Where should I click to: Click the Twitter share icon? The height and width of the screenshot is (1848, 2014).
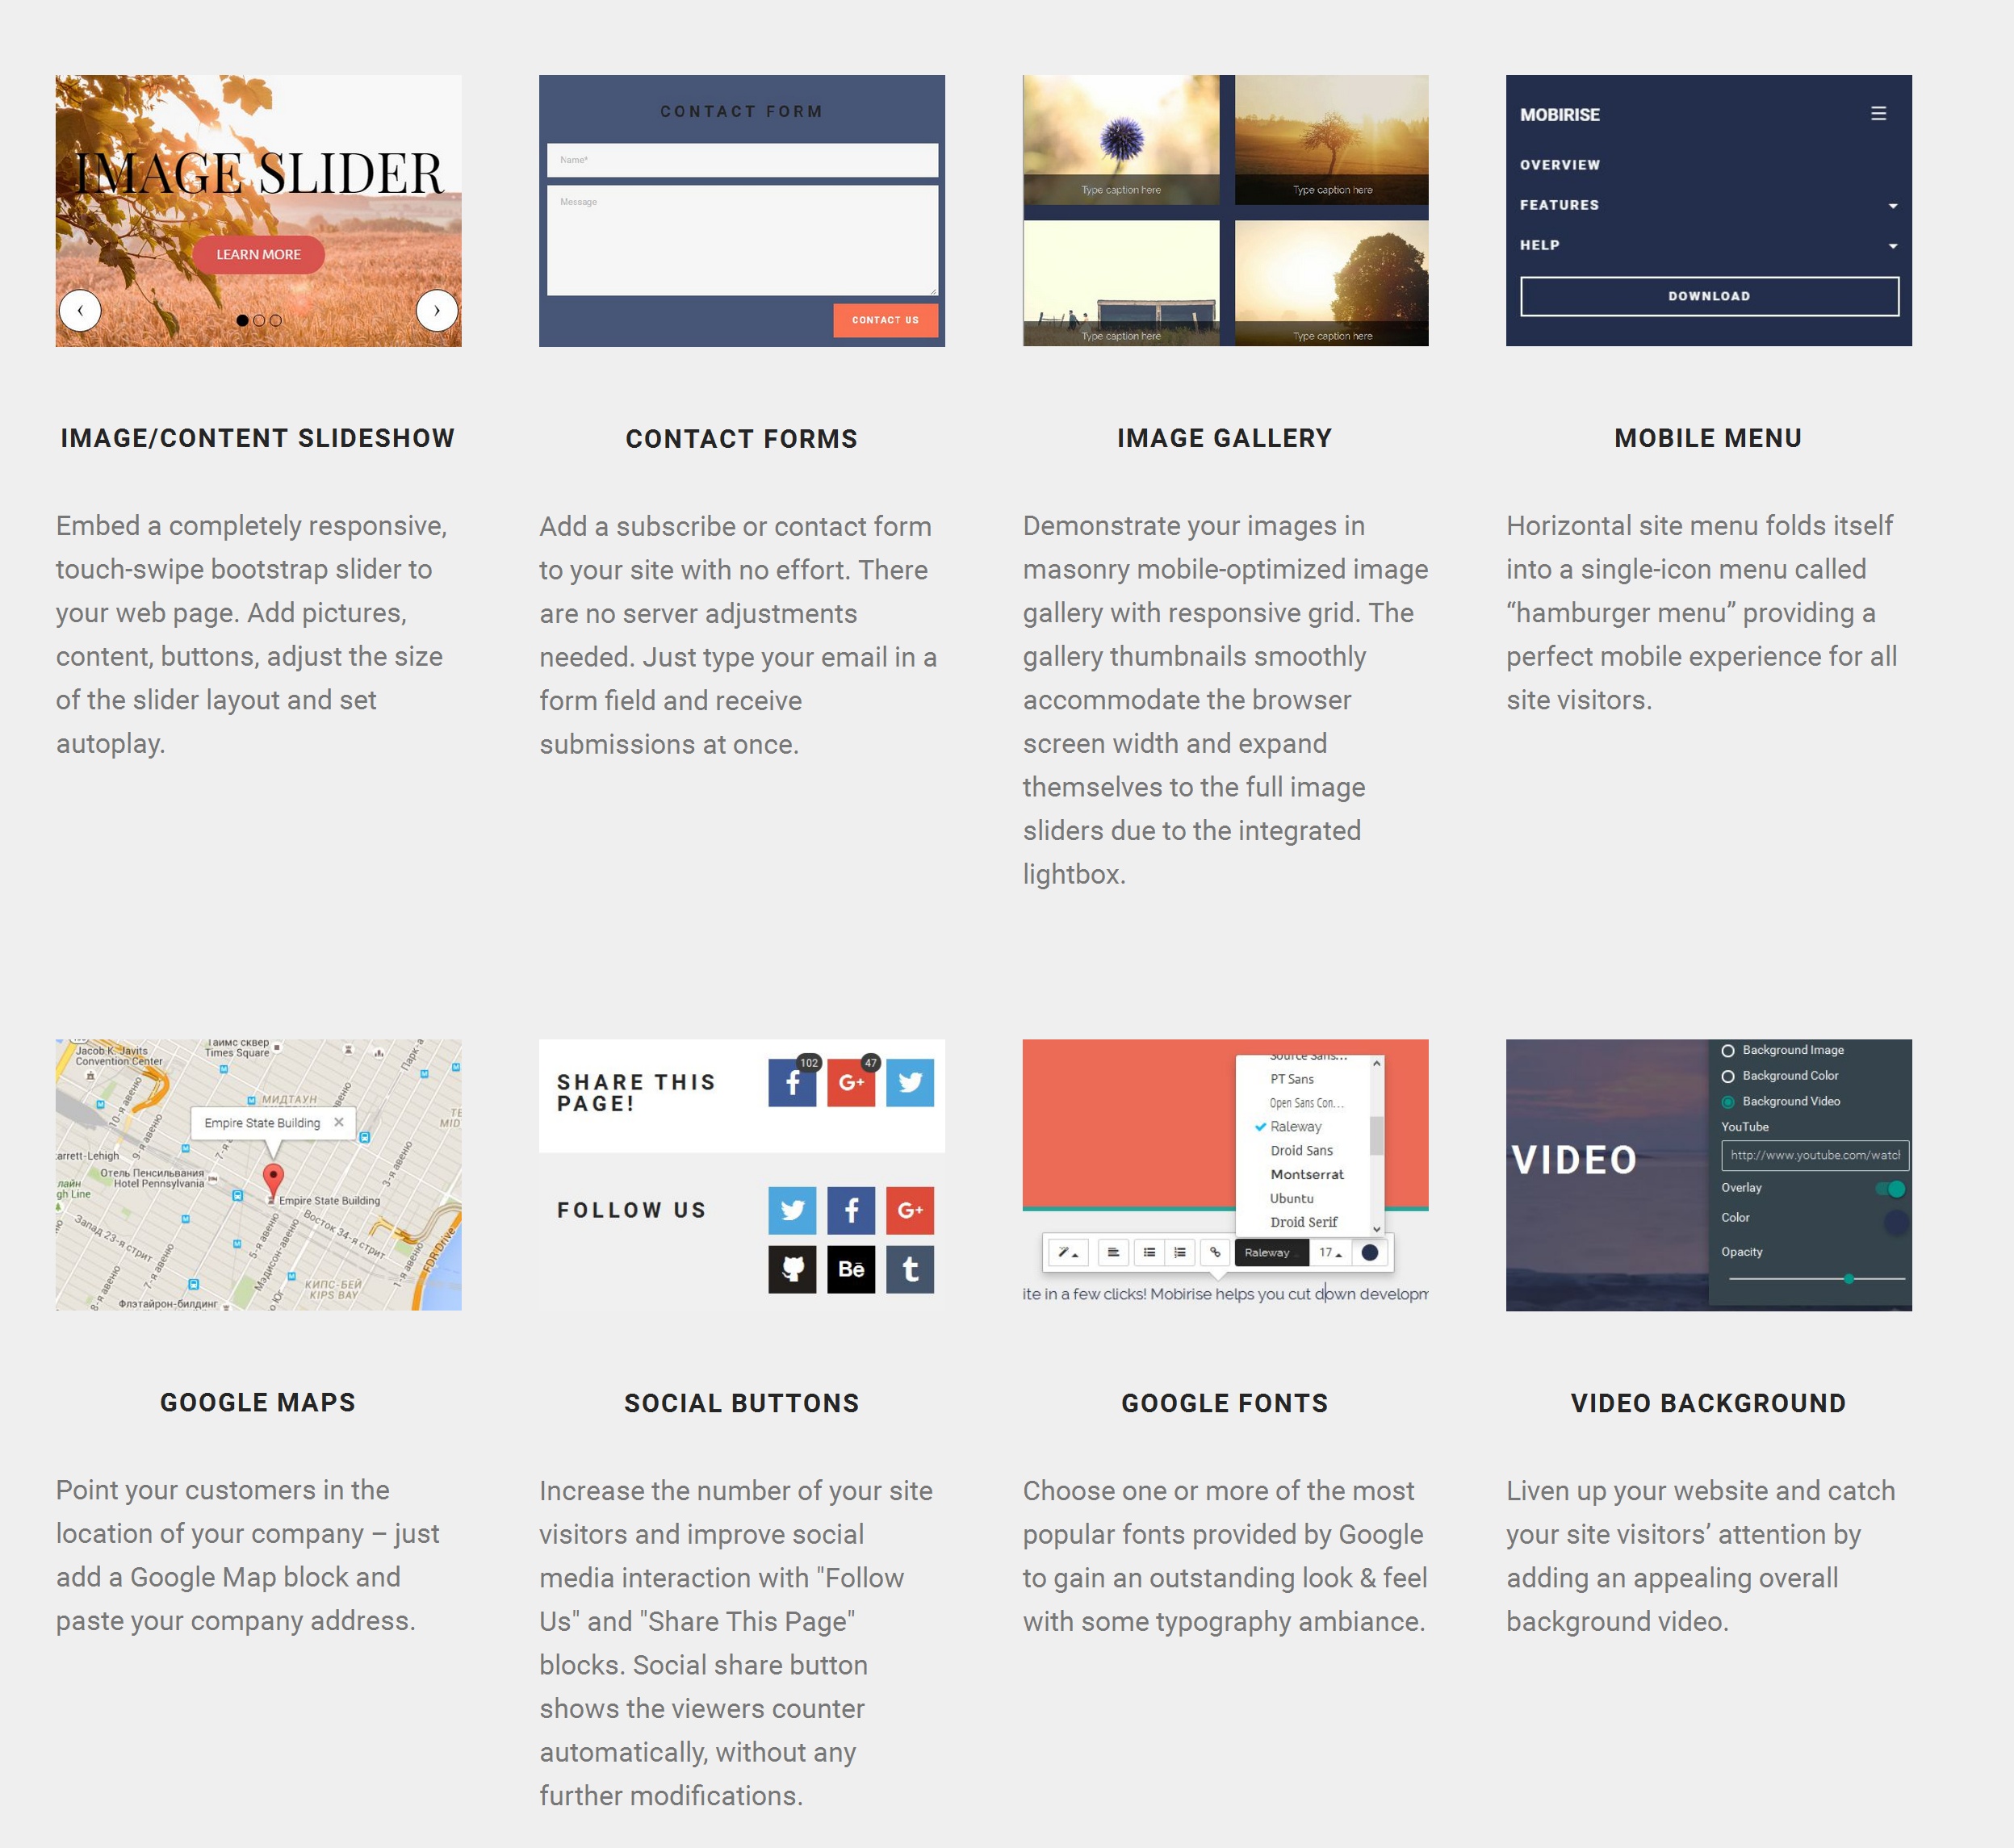pyautogui.click(x=911, y=1082)
